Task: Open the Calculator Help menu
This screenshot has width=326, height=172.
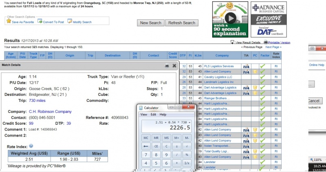Action: [x=163, y=115]
